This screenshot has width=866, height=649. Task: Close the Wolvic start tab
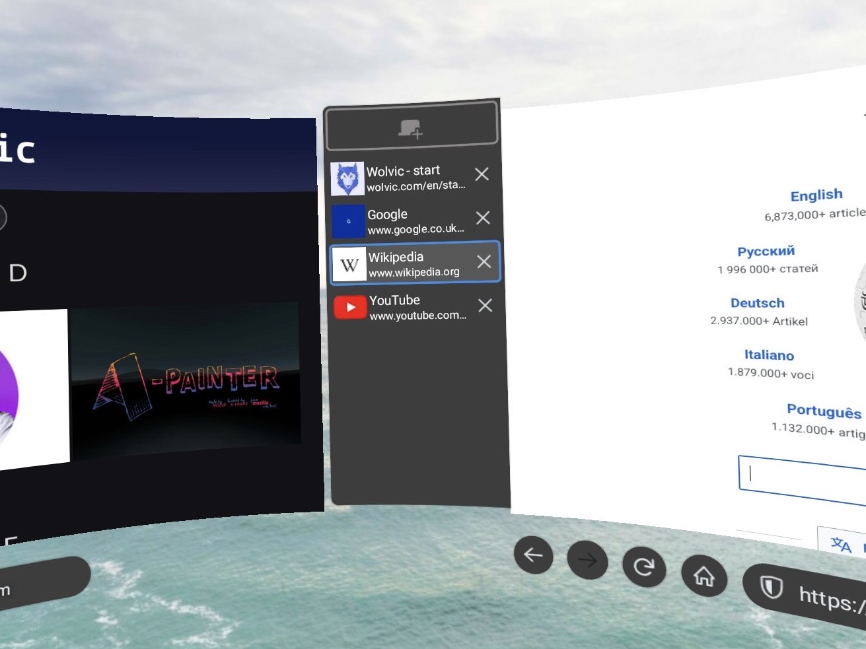tap(482, 174)
